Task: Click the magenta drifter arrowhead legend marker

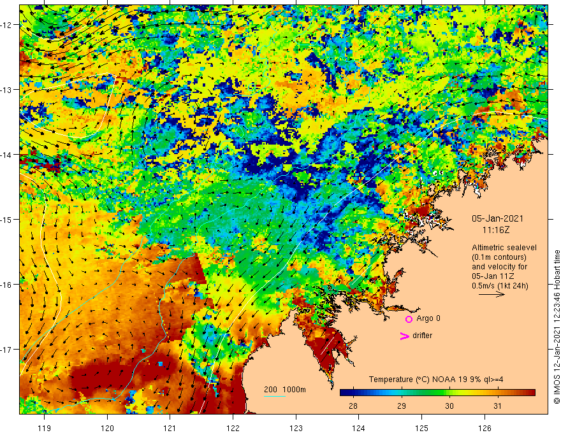Action: (405, 336)
